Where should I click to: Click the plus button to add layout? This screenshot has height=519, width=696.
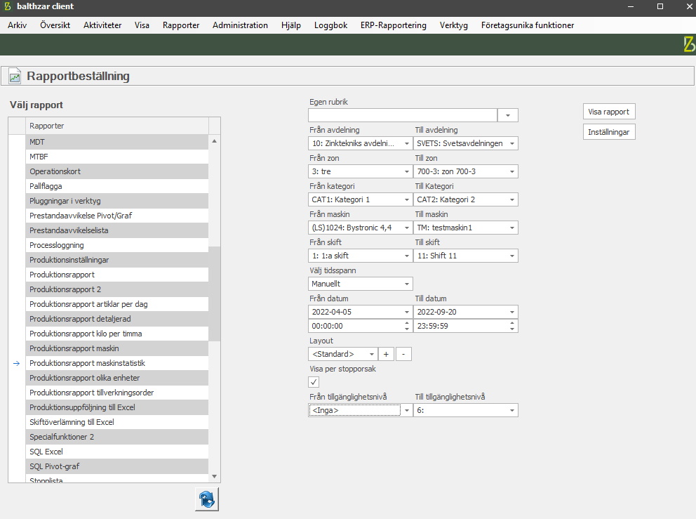click(386, 354)
